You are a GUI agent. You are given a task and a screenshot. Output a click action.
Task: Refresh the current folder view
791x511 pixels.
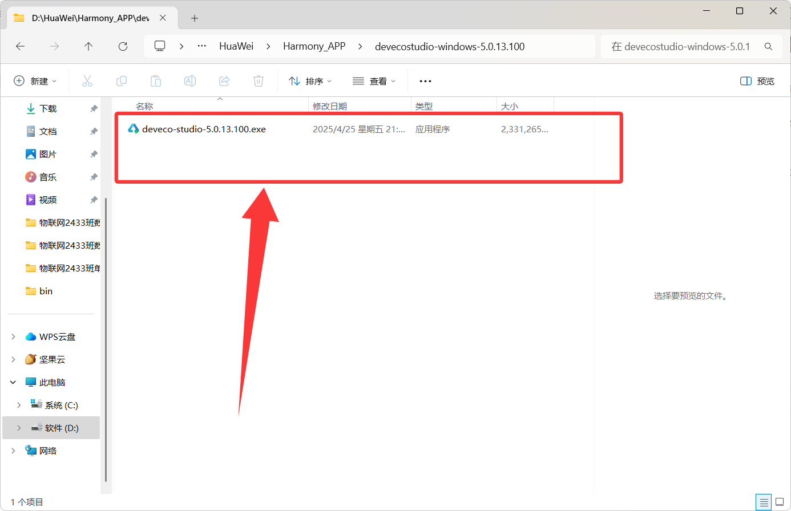point(123,47)
